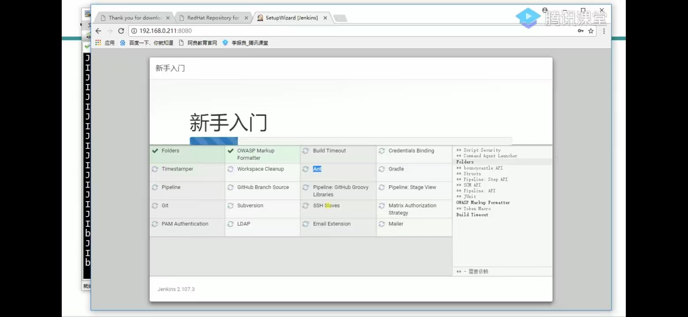This screenshot has height=317, width=688.
Task: Click the pending spinner beside Build Timeout
Action: point(306,151)
